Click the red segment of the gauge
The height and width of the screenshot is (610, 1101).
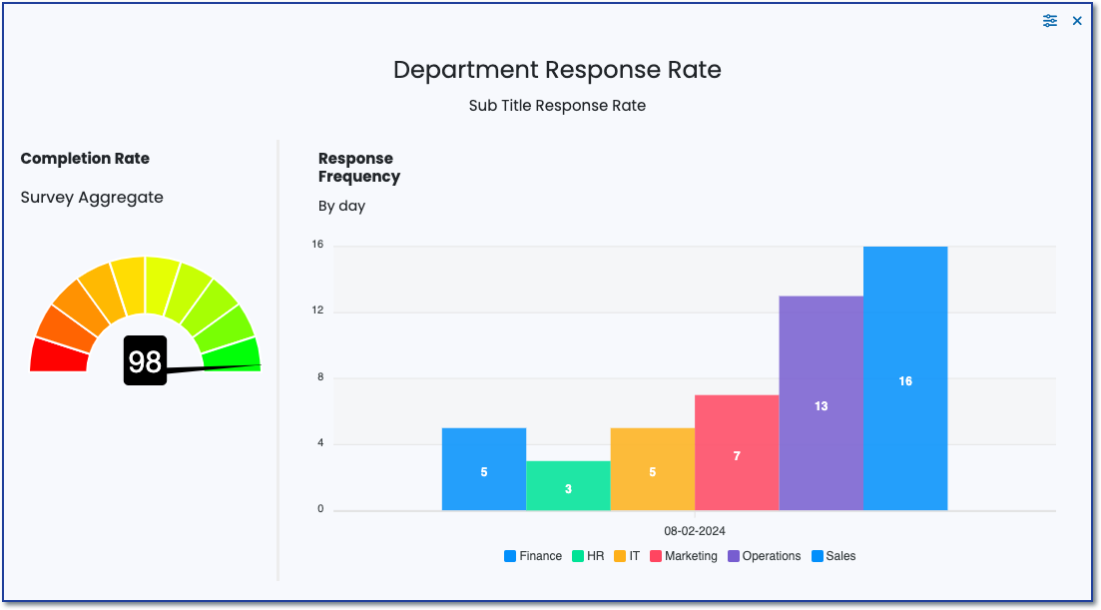[x=58, y=355]
